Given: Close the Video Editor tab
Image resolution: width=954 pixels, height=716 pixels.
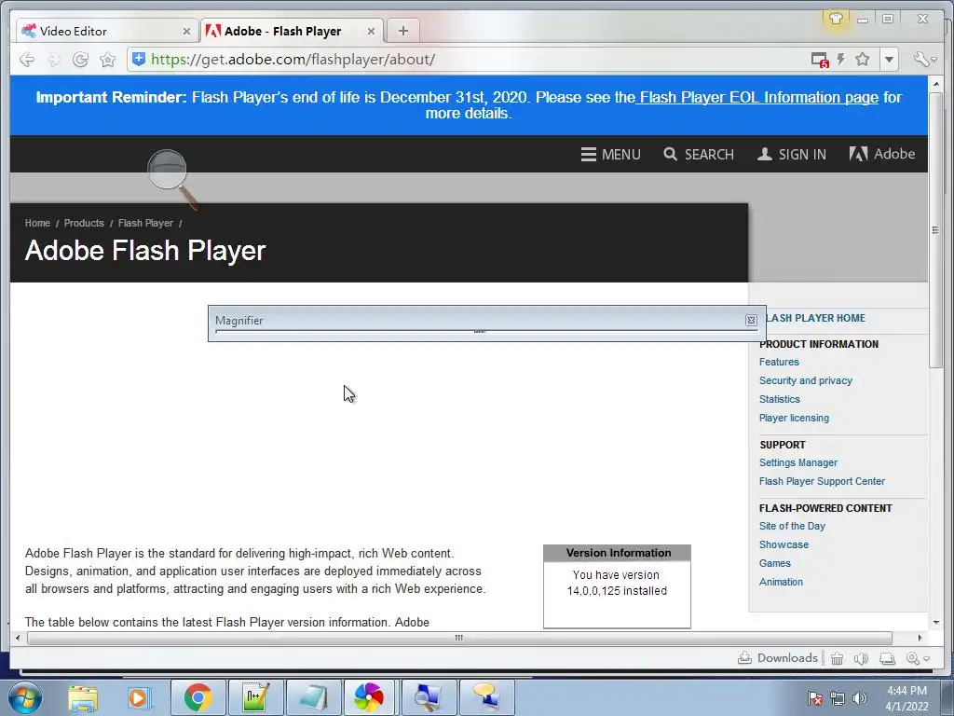Looking at the screenshot, I should 186,31.
